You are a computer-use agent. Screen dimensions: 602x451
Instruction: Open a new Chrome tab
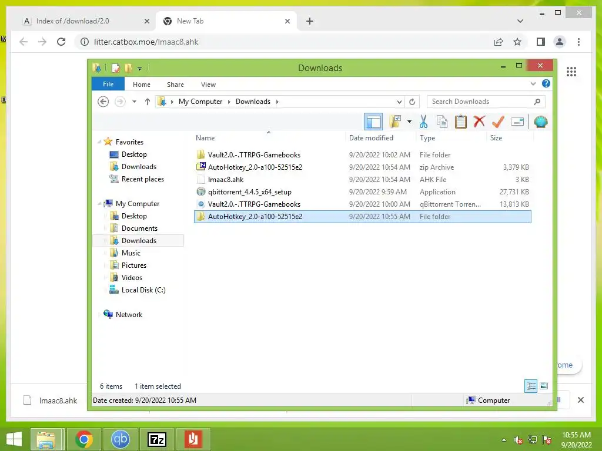pos(310,21)
